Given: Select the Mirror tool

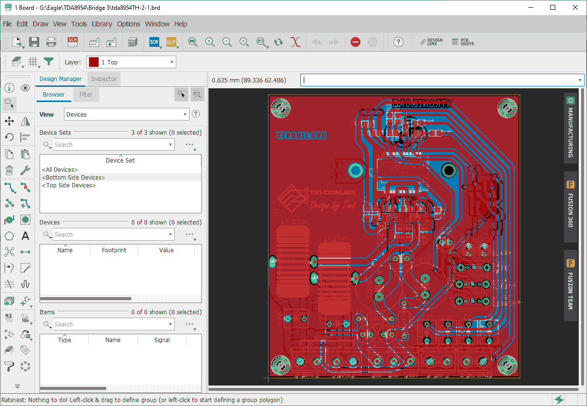Looking at the screenshot, I should coord(25,121).
